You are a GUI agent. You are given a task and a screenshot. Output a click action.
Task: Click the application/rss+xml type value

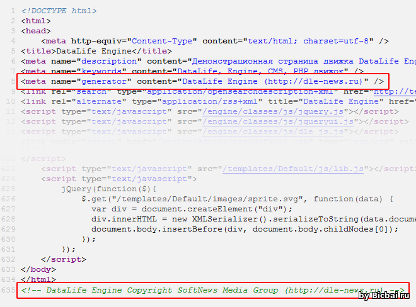pos(210,101)
